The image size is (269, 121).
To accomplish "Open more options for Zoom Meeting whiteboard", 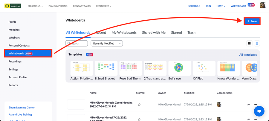I will coord(256,104).
